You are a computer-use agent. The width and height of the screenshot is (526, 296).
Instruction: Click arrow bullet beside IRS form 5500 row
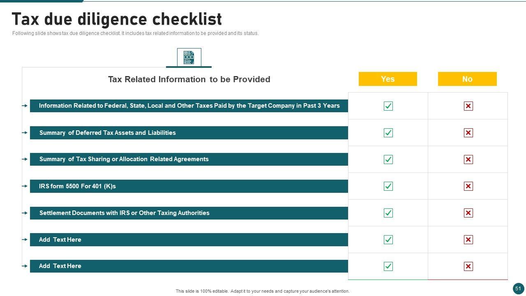(25, 186)
